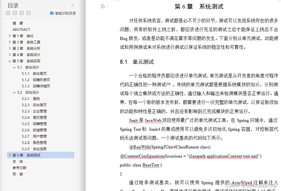The height and width of the screenshot is (191, 281).
Task: Click the plus box icon to promote level
Action: [x=21, y=13]
